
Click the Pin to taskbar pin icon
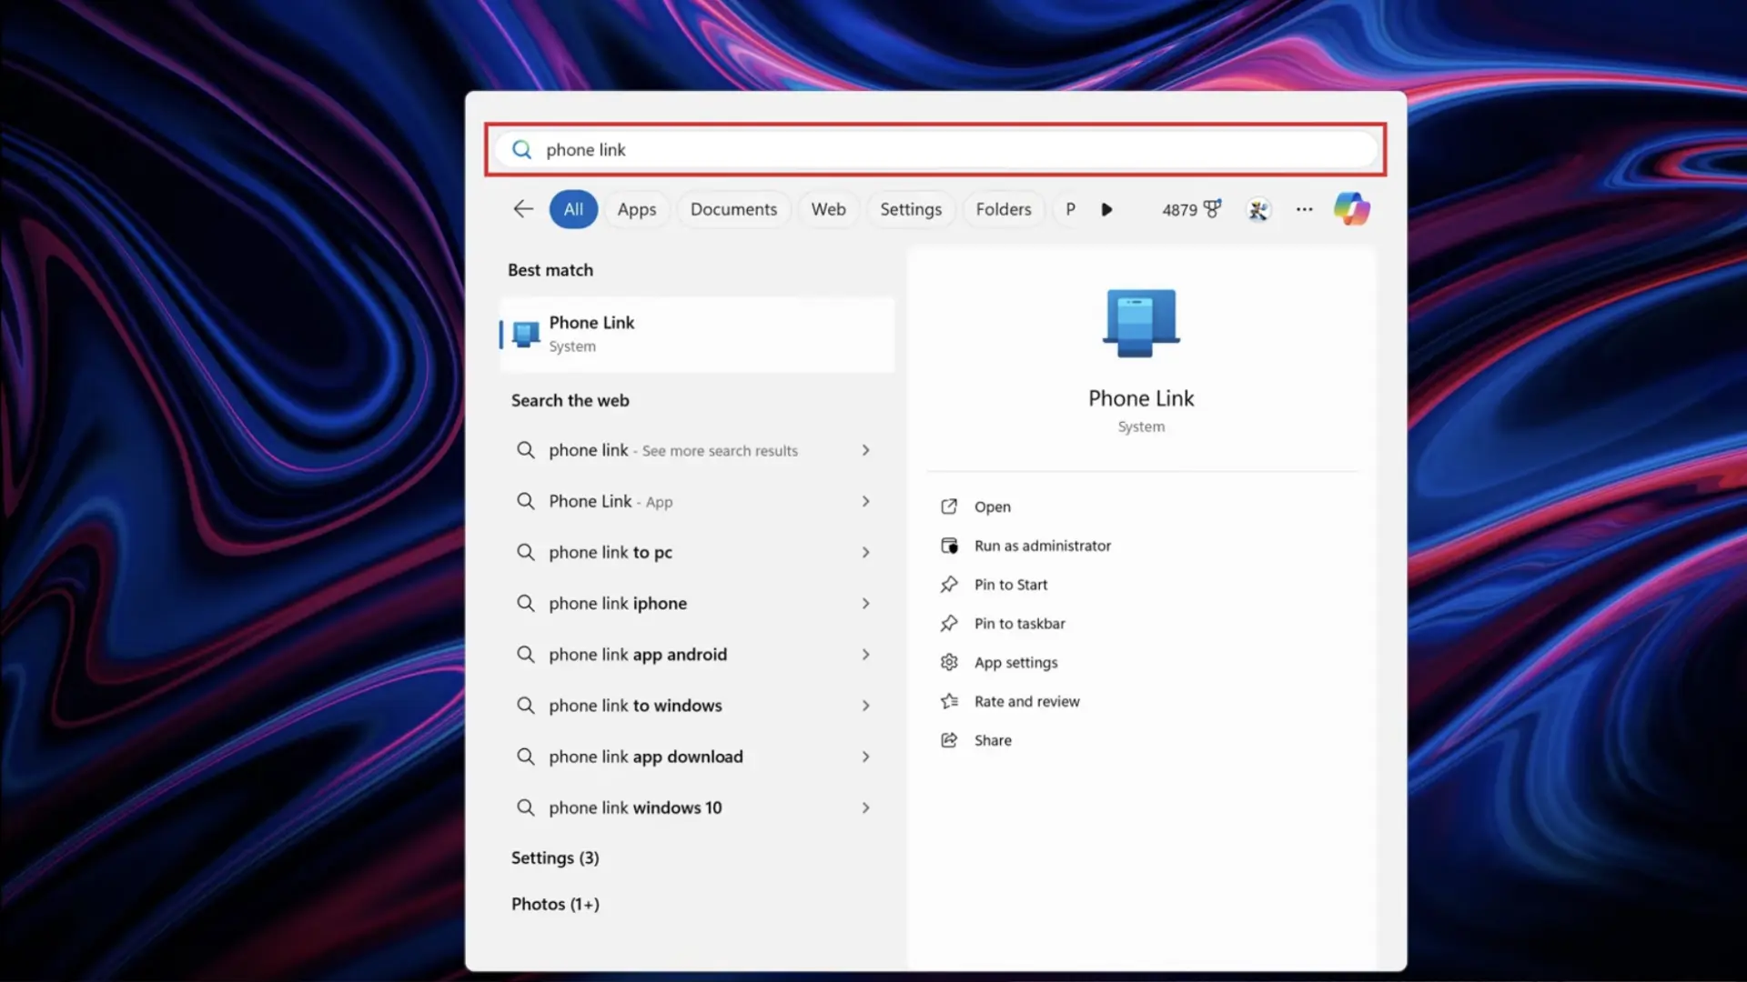tap(949, 624)
